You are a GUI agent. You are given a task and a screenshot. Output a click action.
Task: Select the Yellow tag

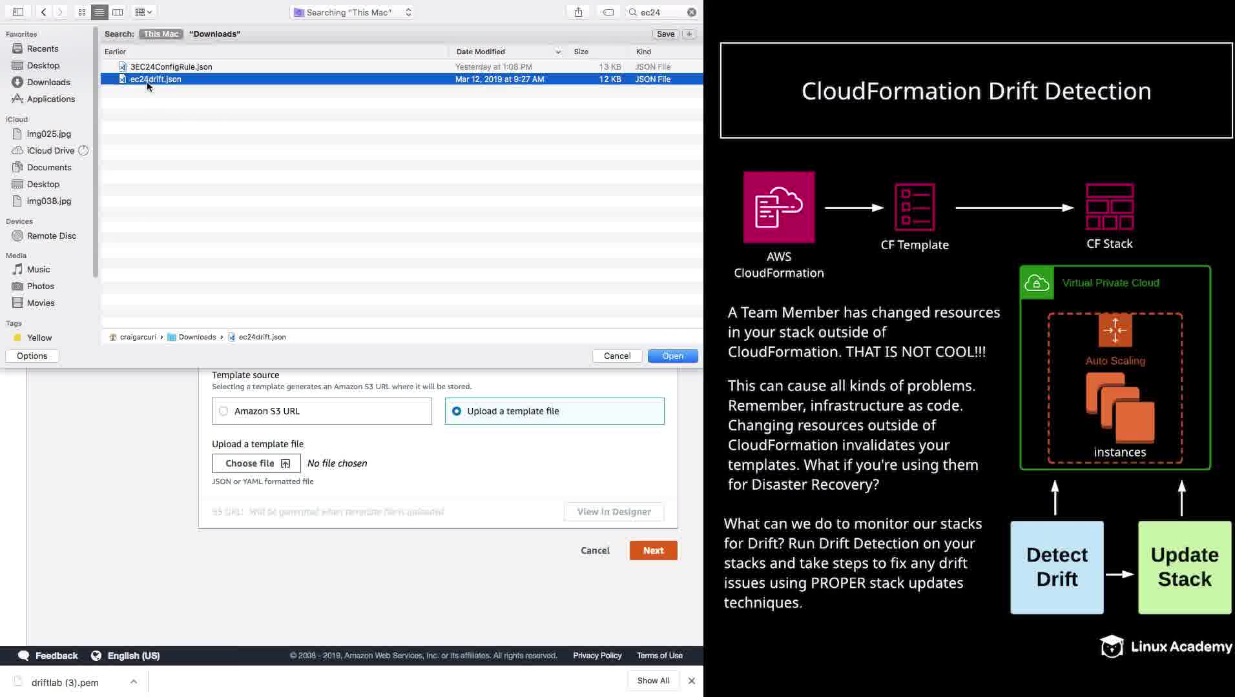39,338
